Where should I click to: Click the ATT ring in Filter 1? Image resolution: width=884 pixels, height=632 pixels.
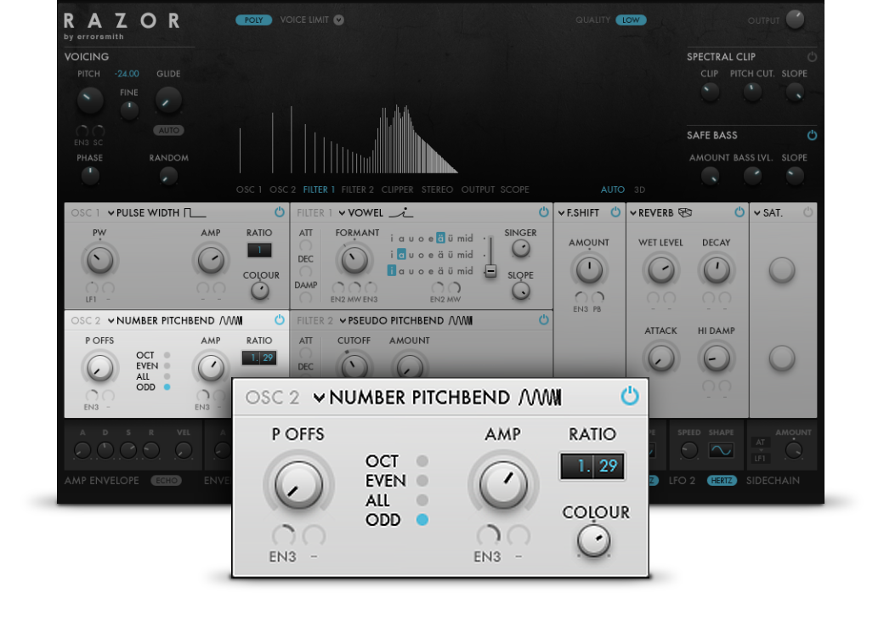(x=305, y=245)
